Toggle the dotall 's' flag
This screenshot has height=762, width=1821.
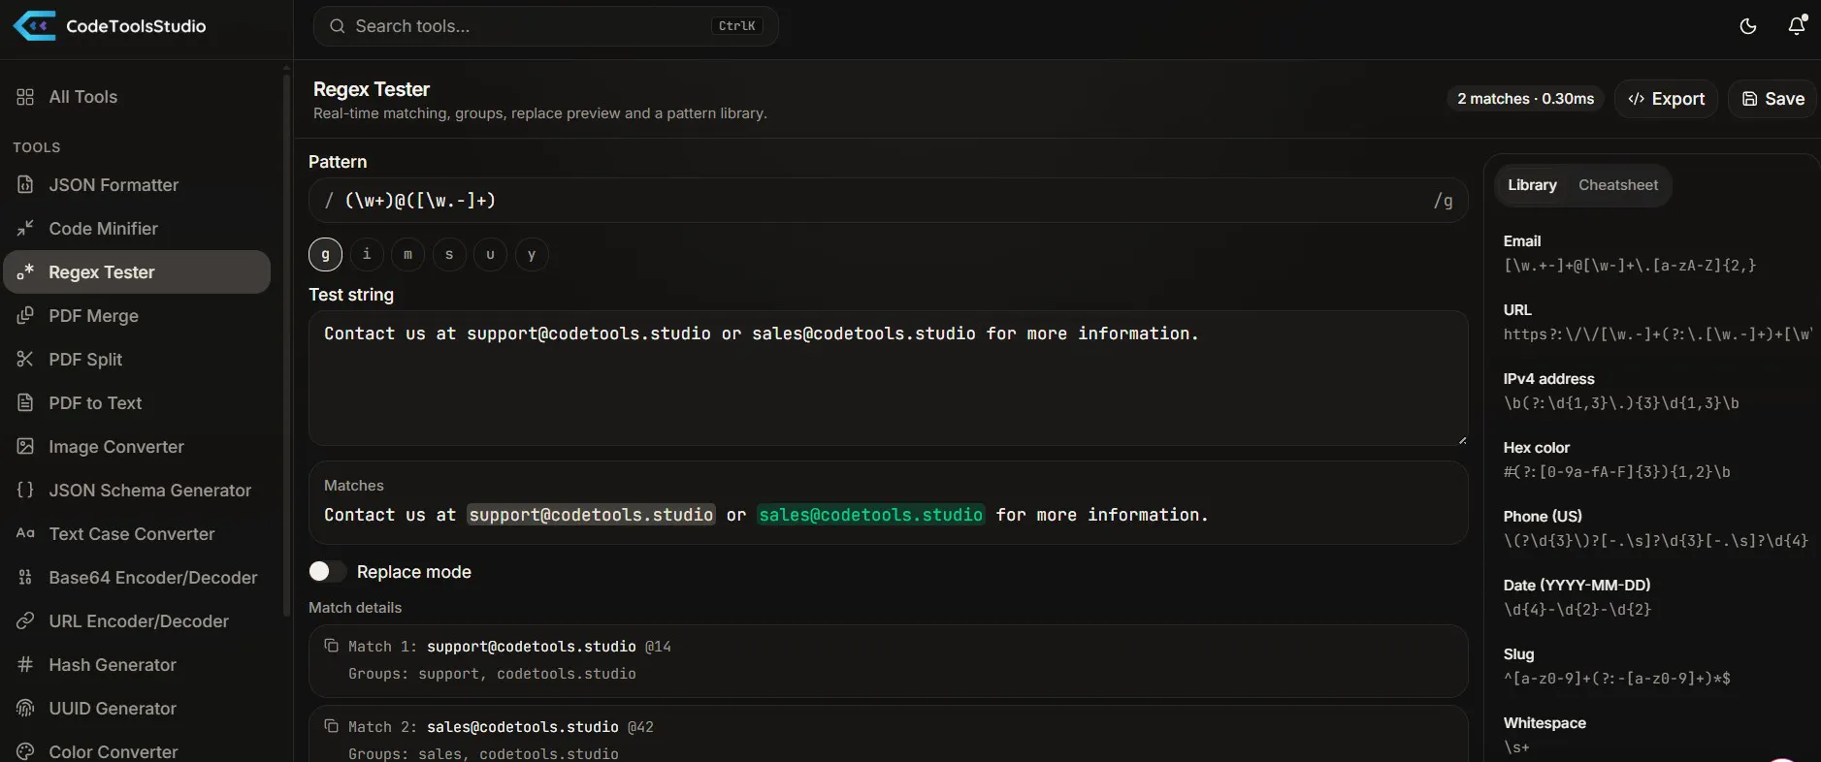pos(449,254)
